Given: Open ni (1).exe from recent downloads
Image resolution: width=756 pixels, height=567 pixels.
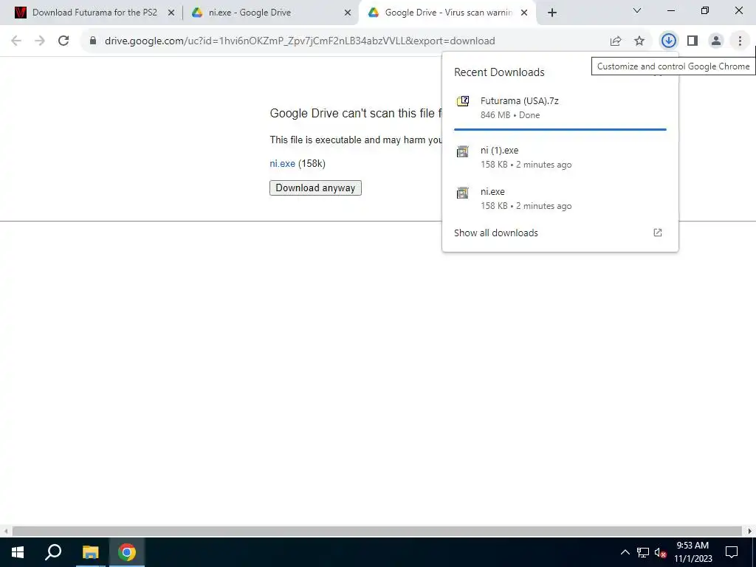Looking at the screenshot, I should (x=560, y=157).
